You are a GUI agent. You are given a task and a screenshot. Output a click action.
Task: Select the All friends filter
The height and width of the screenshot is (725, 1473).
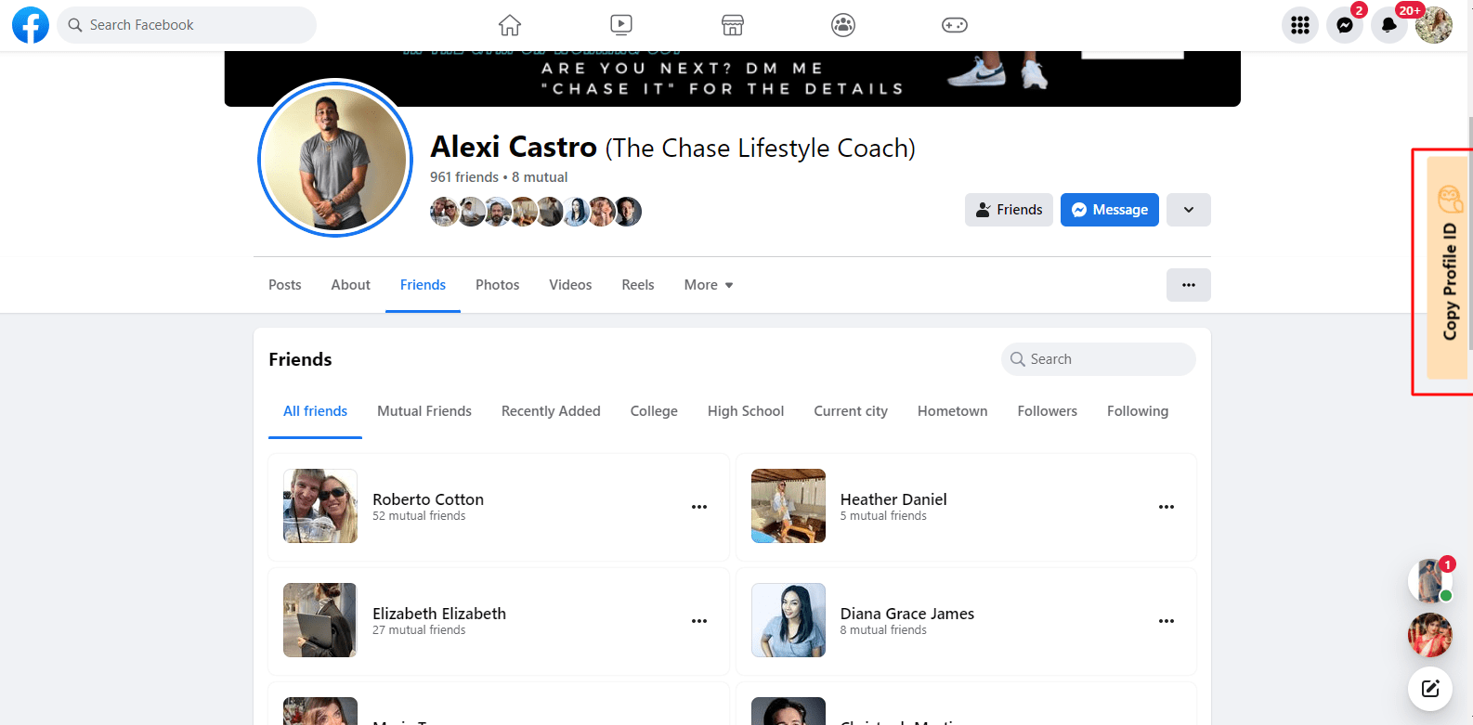316,411
